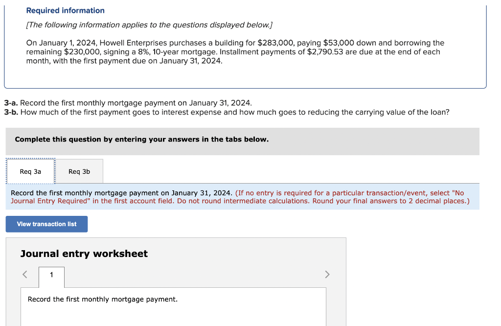Viewport: 501px width, 326px height.
Task: Click the 3-a. question line
Action: click(x=128, y=103)
